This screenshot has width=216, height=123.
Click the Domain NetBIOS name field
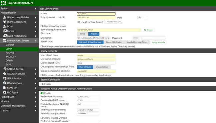click(88, 100)
